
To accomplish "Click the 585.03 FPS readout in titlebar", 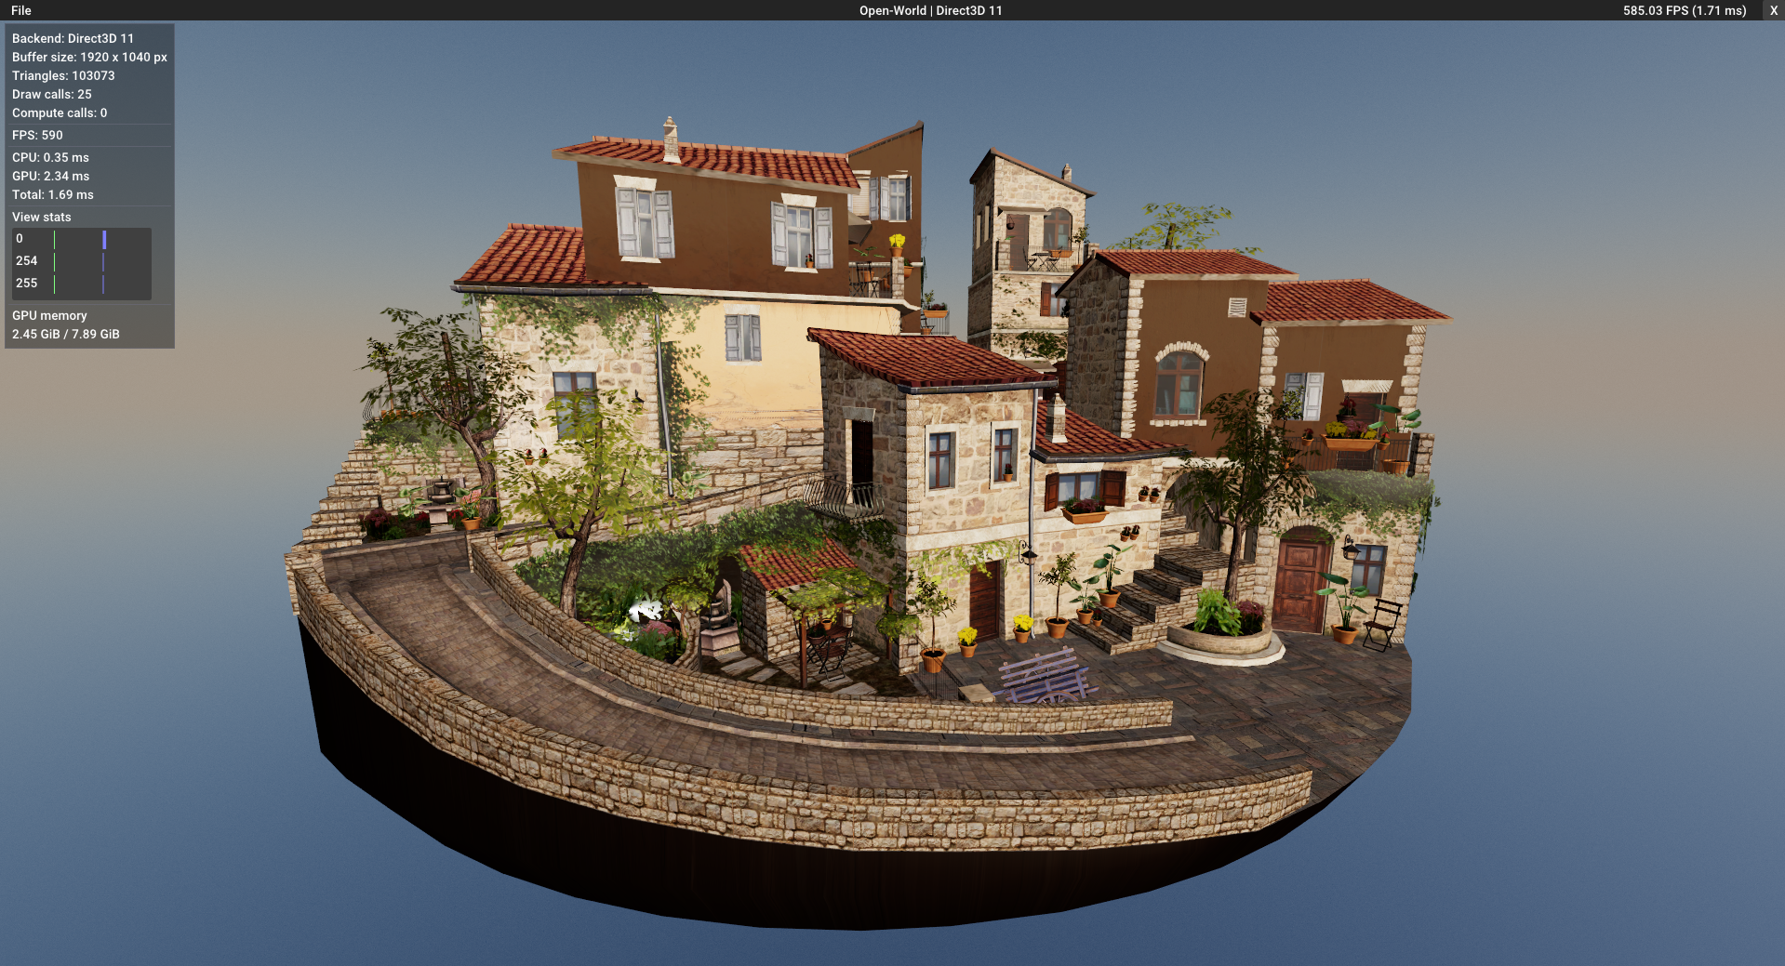I will point(1684,10).
